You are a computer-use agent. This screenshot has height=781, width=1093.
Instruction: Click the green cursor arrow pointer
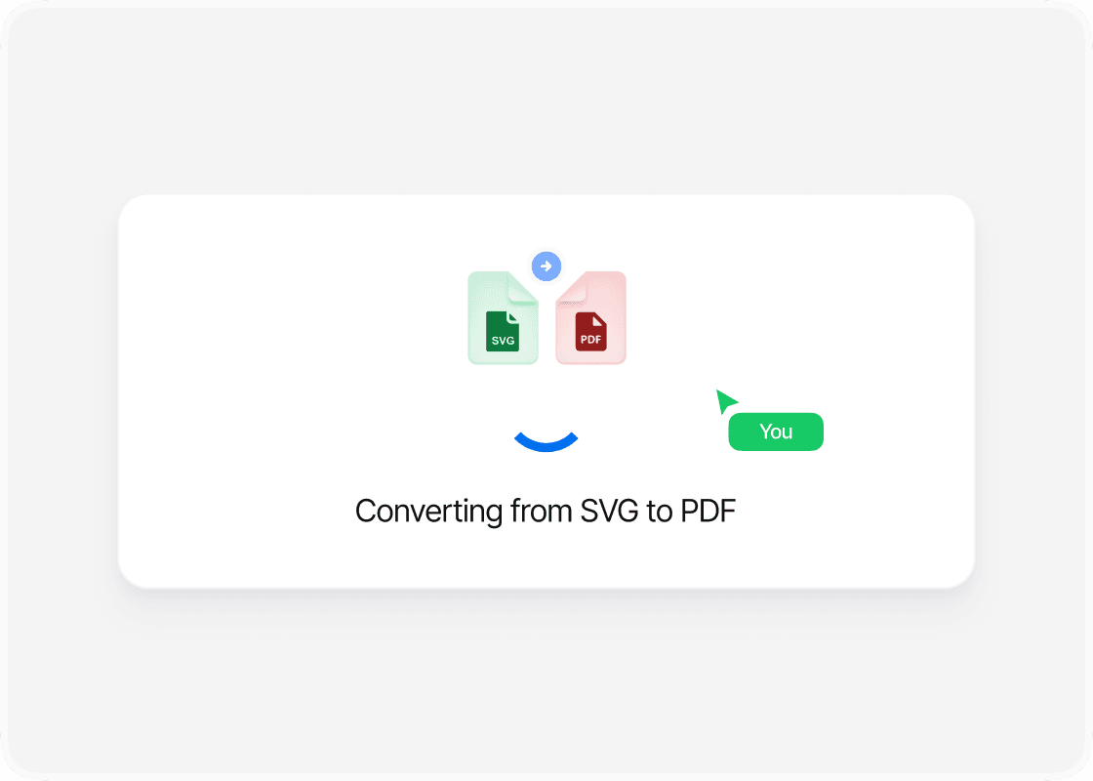[x=726, y=401]
